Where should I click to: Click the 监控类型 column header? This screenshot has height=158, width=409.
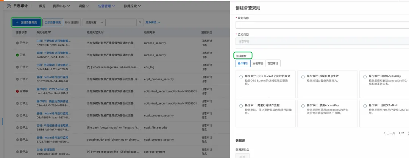[207, 32]
